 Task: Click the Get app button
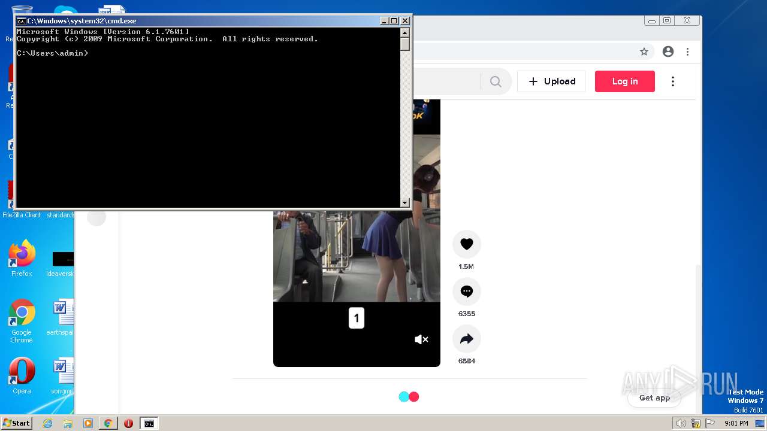tap(655, 397)
